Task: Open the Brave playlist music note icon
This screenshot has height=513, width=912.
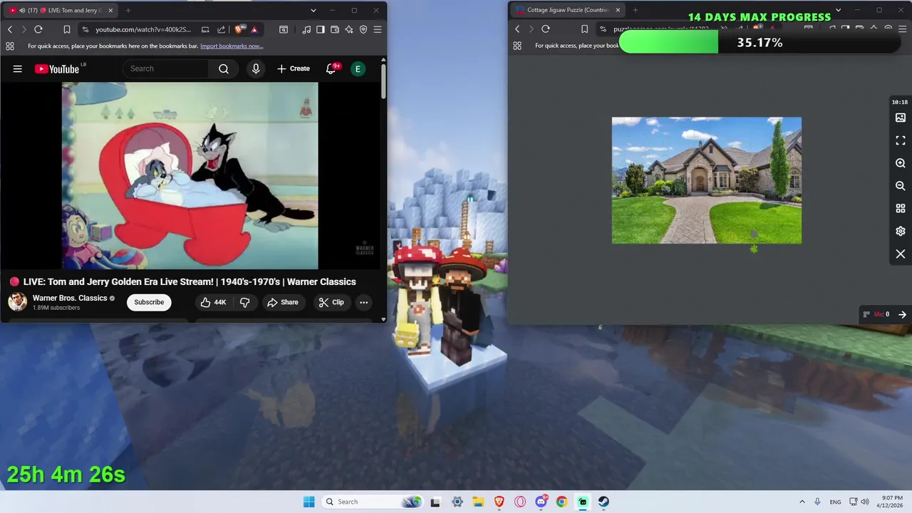Action: [x=306, y=29]
